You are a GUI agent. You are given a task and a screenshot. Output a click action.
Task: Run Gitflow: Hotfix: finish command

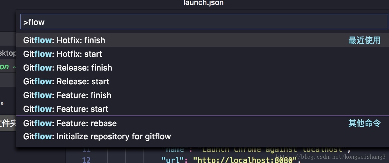(x=202, y=40)
